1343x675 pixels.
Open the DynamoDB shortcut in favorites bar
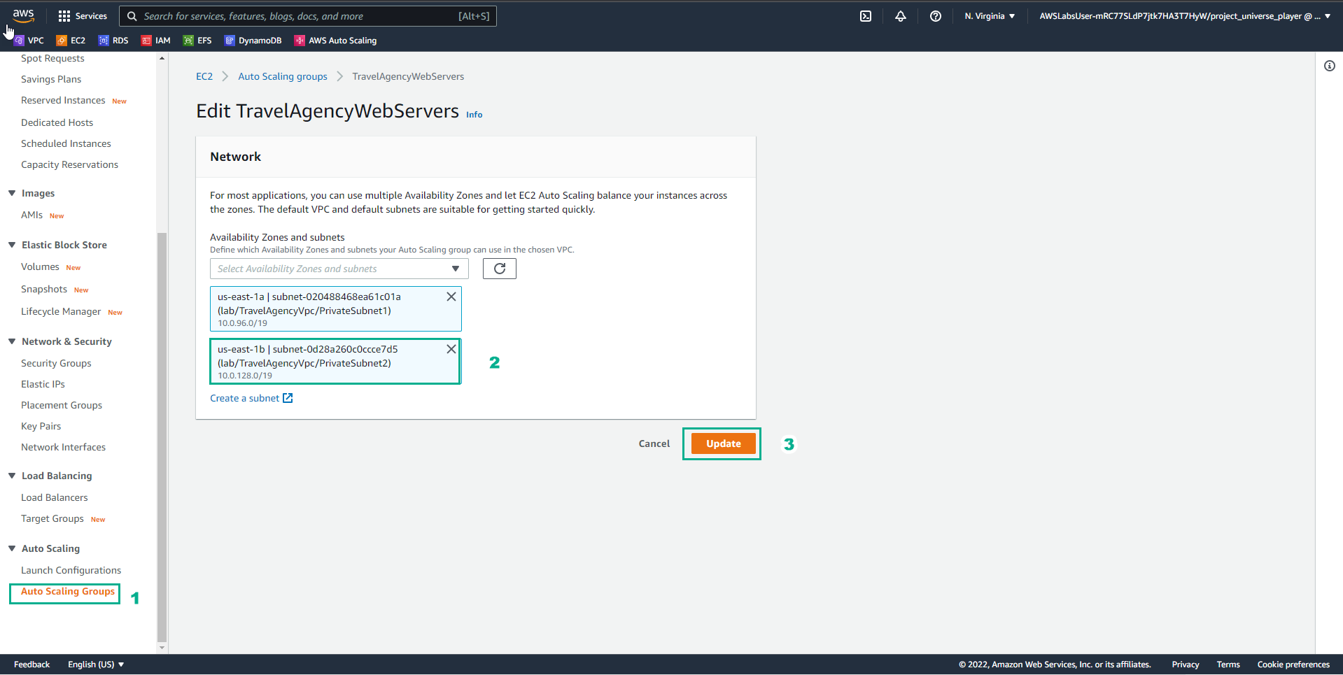(253, 41)
